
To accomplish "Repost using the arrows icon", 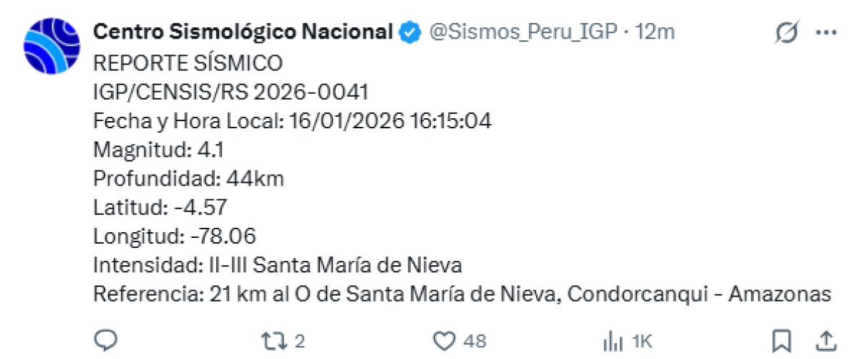I will pos(273,340).
